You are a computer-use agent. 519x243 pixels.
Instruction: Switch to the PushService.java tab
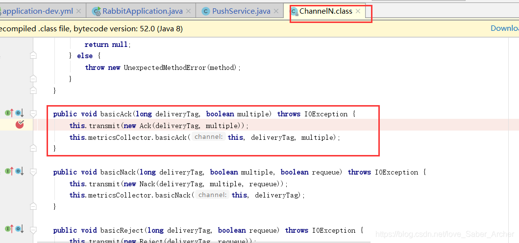click(241, 11)
